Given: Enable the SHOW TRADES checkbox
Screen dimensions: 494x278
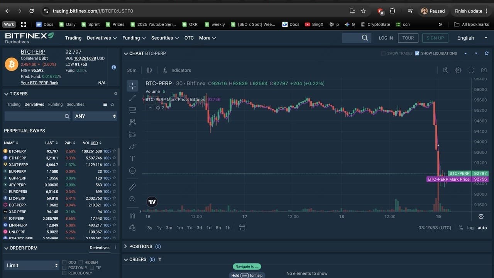Looking at the screenshot, I should pos(383,53).
